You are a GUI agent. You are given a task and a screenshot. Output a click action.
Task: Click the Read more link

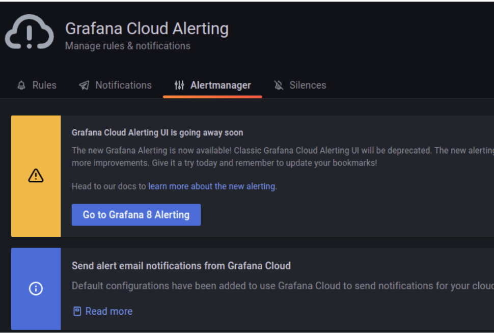(x=108, y=311)
